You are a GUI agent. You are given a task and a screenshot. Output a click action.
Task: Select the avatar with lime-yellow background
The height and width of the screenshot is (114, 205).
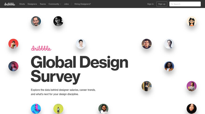coord(58,109)
